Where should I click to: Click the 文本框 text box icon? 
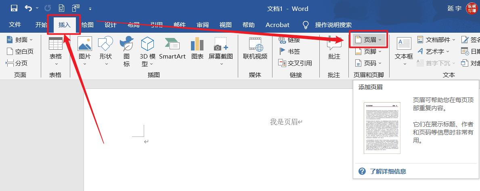point(404,44)
